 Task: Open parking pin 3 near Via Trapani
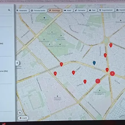coord(73,73)
